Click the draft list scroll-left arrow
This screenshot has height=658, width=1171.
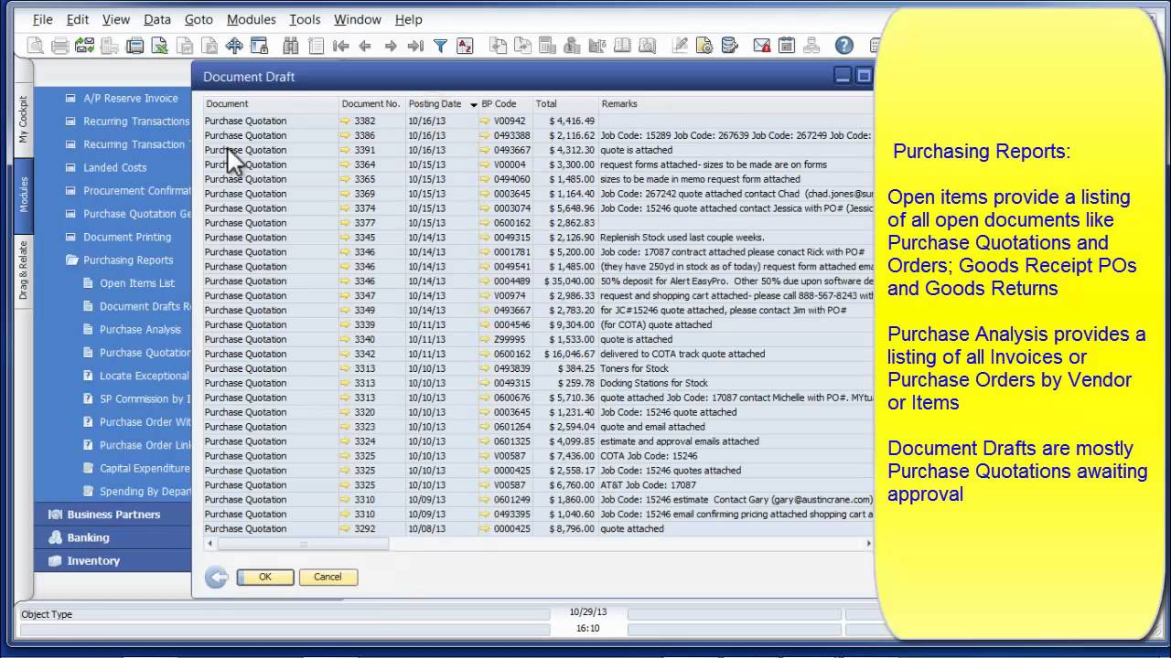[210, 544]
